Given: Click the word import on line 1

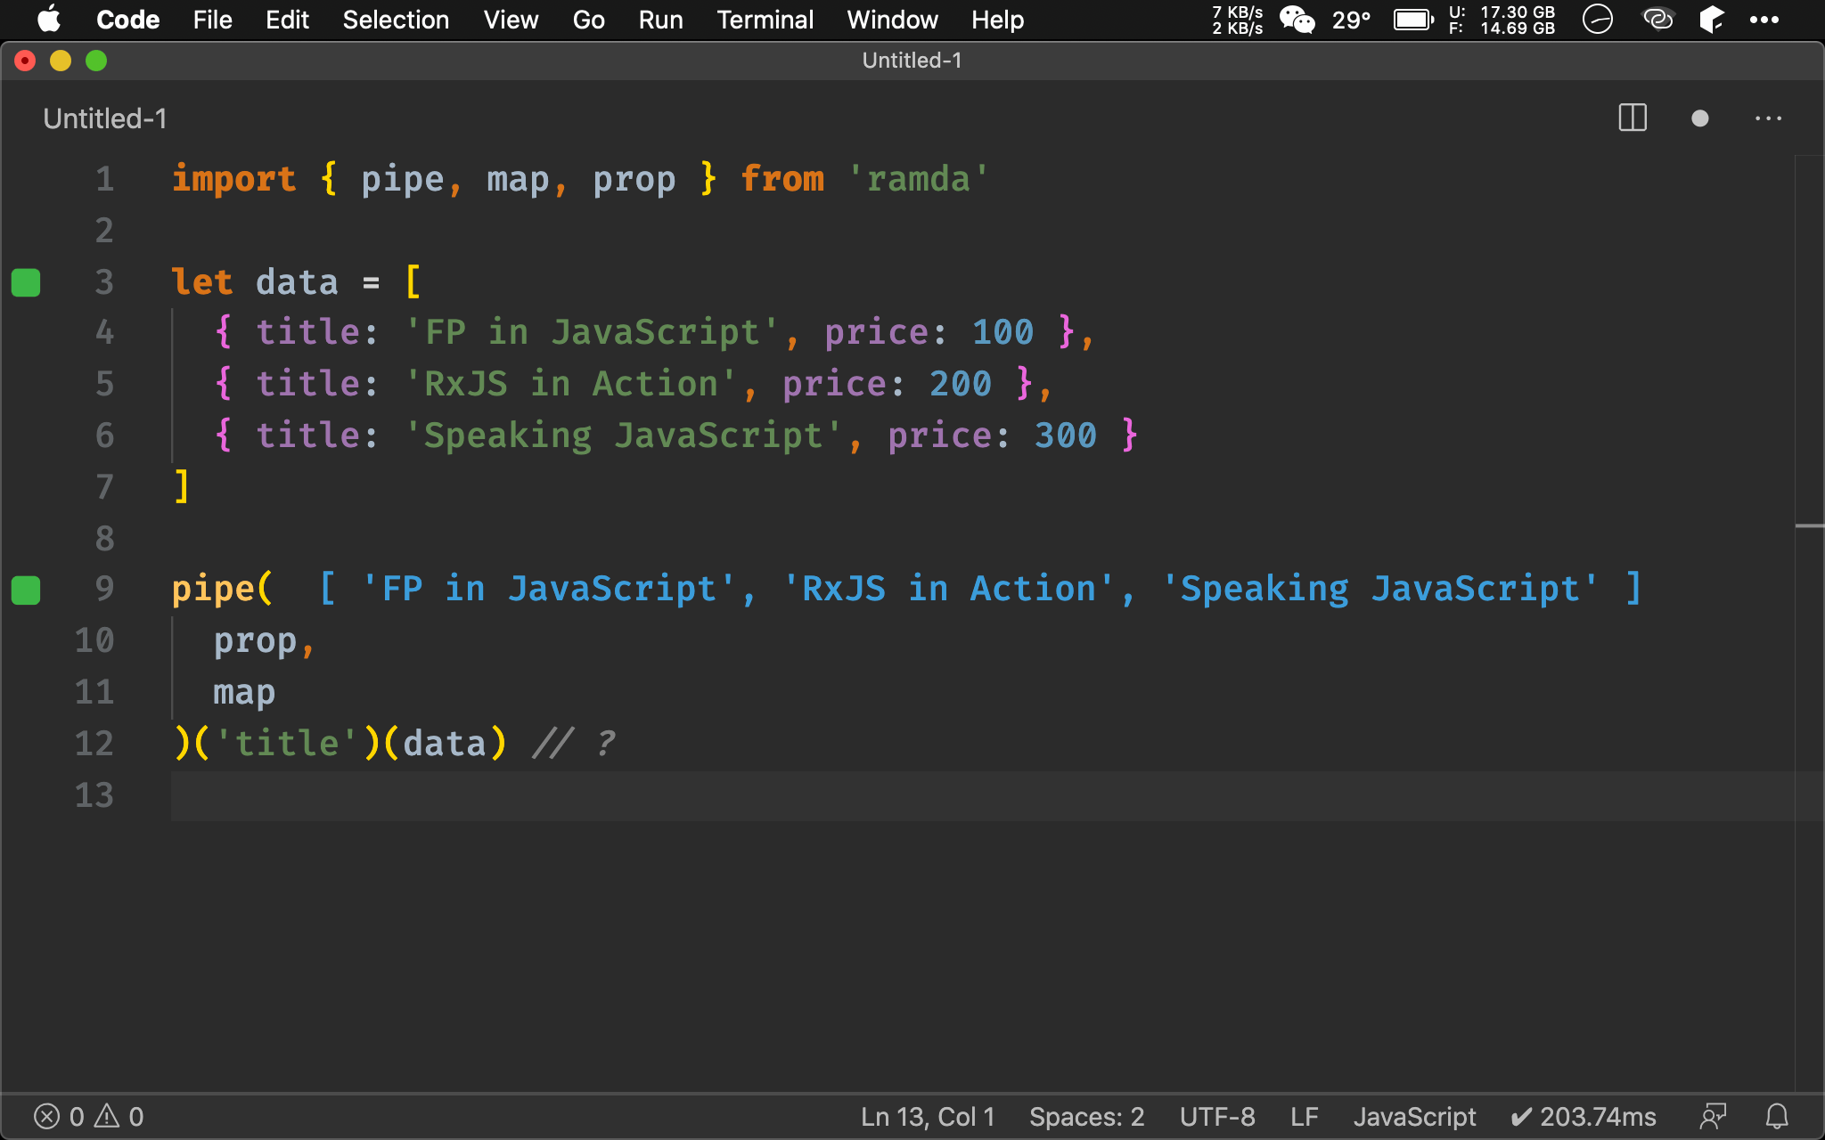Looking at the screenshot, I should (233, 179).
